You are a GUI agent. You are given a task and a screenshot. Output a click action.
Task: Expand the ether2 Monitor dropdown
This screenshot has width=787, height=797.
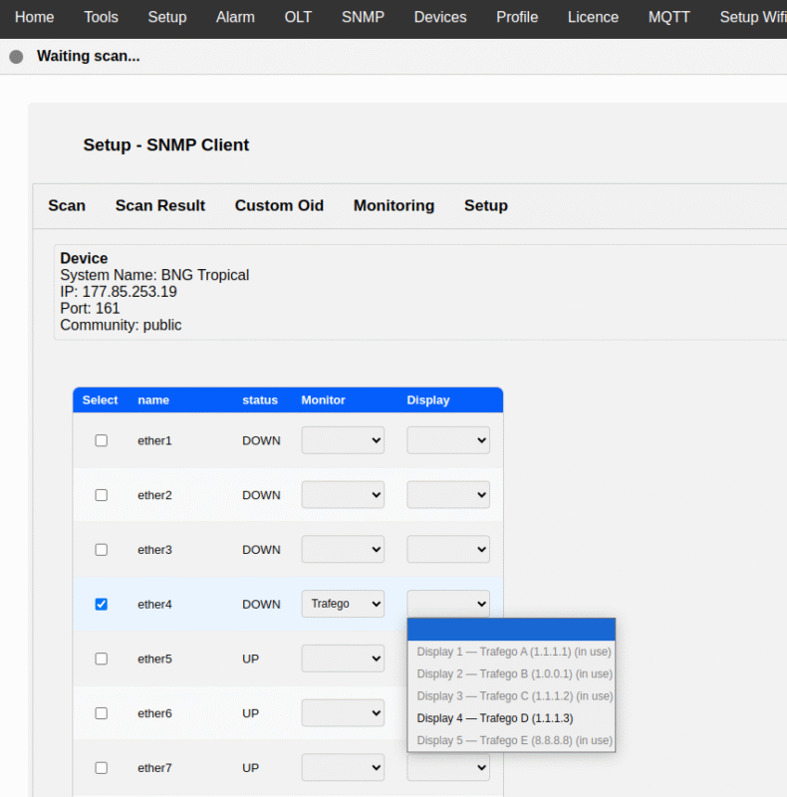click(x=343, y=495)
